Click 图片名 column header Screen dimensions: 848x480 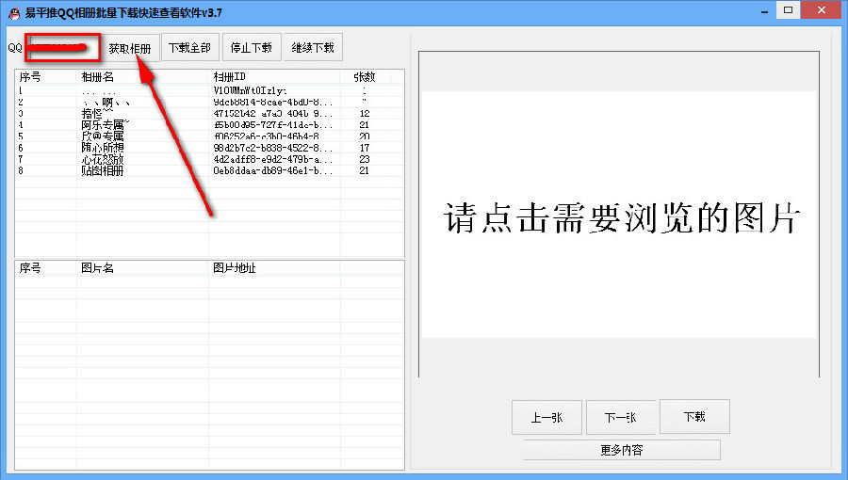[x=143, y=268]
